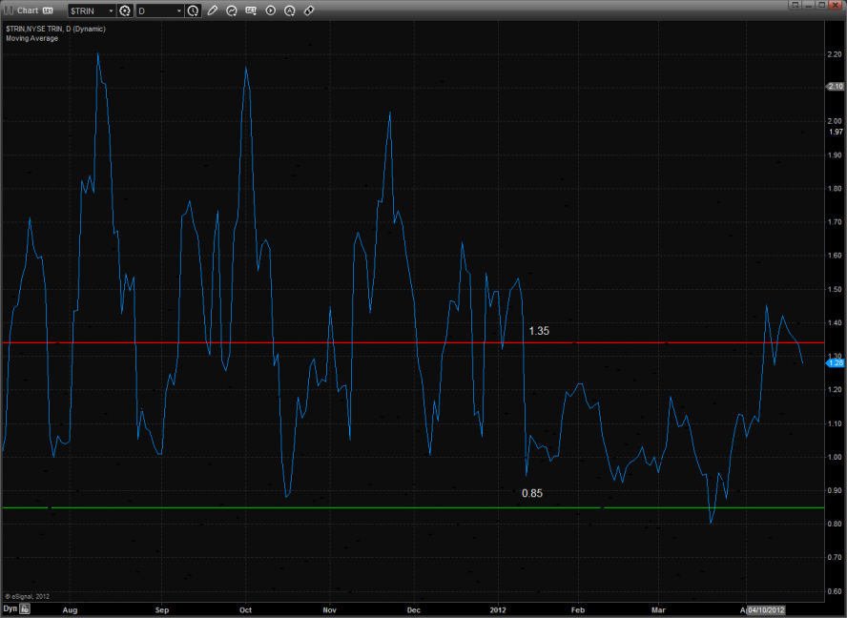Select the pencil drawing tool
847x618 pixels.
213,10
